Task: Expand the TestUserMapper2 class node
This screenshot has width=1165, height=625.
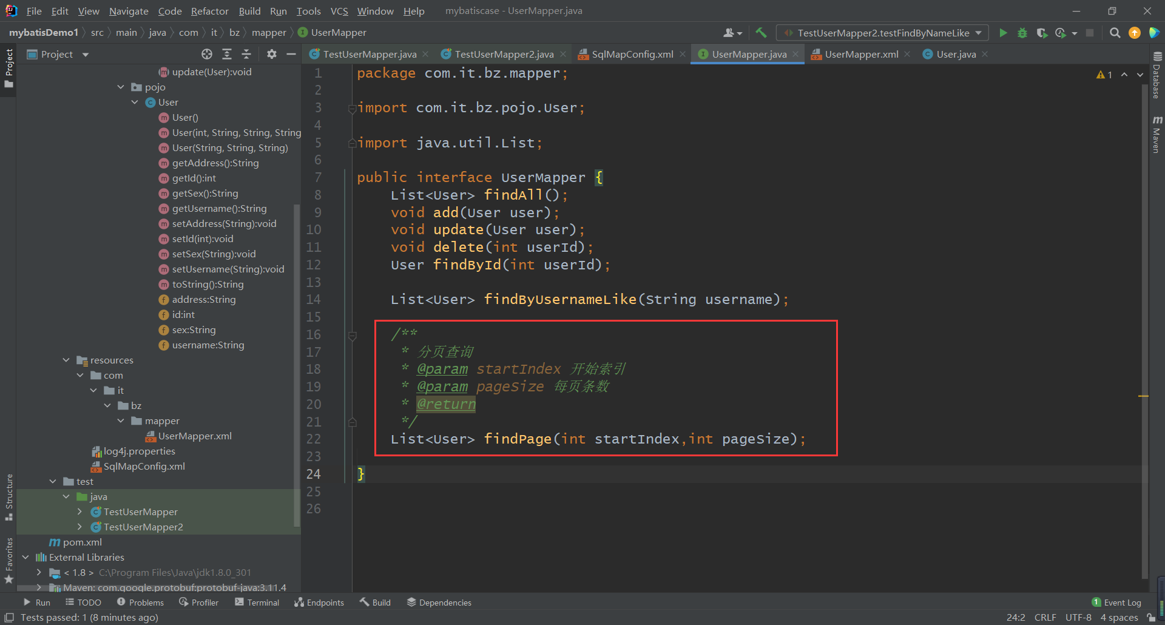Action: 79,527
